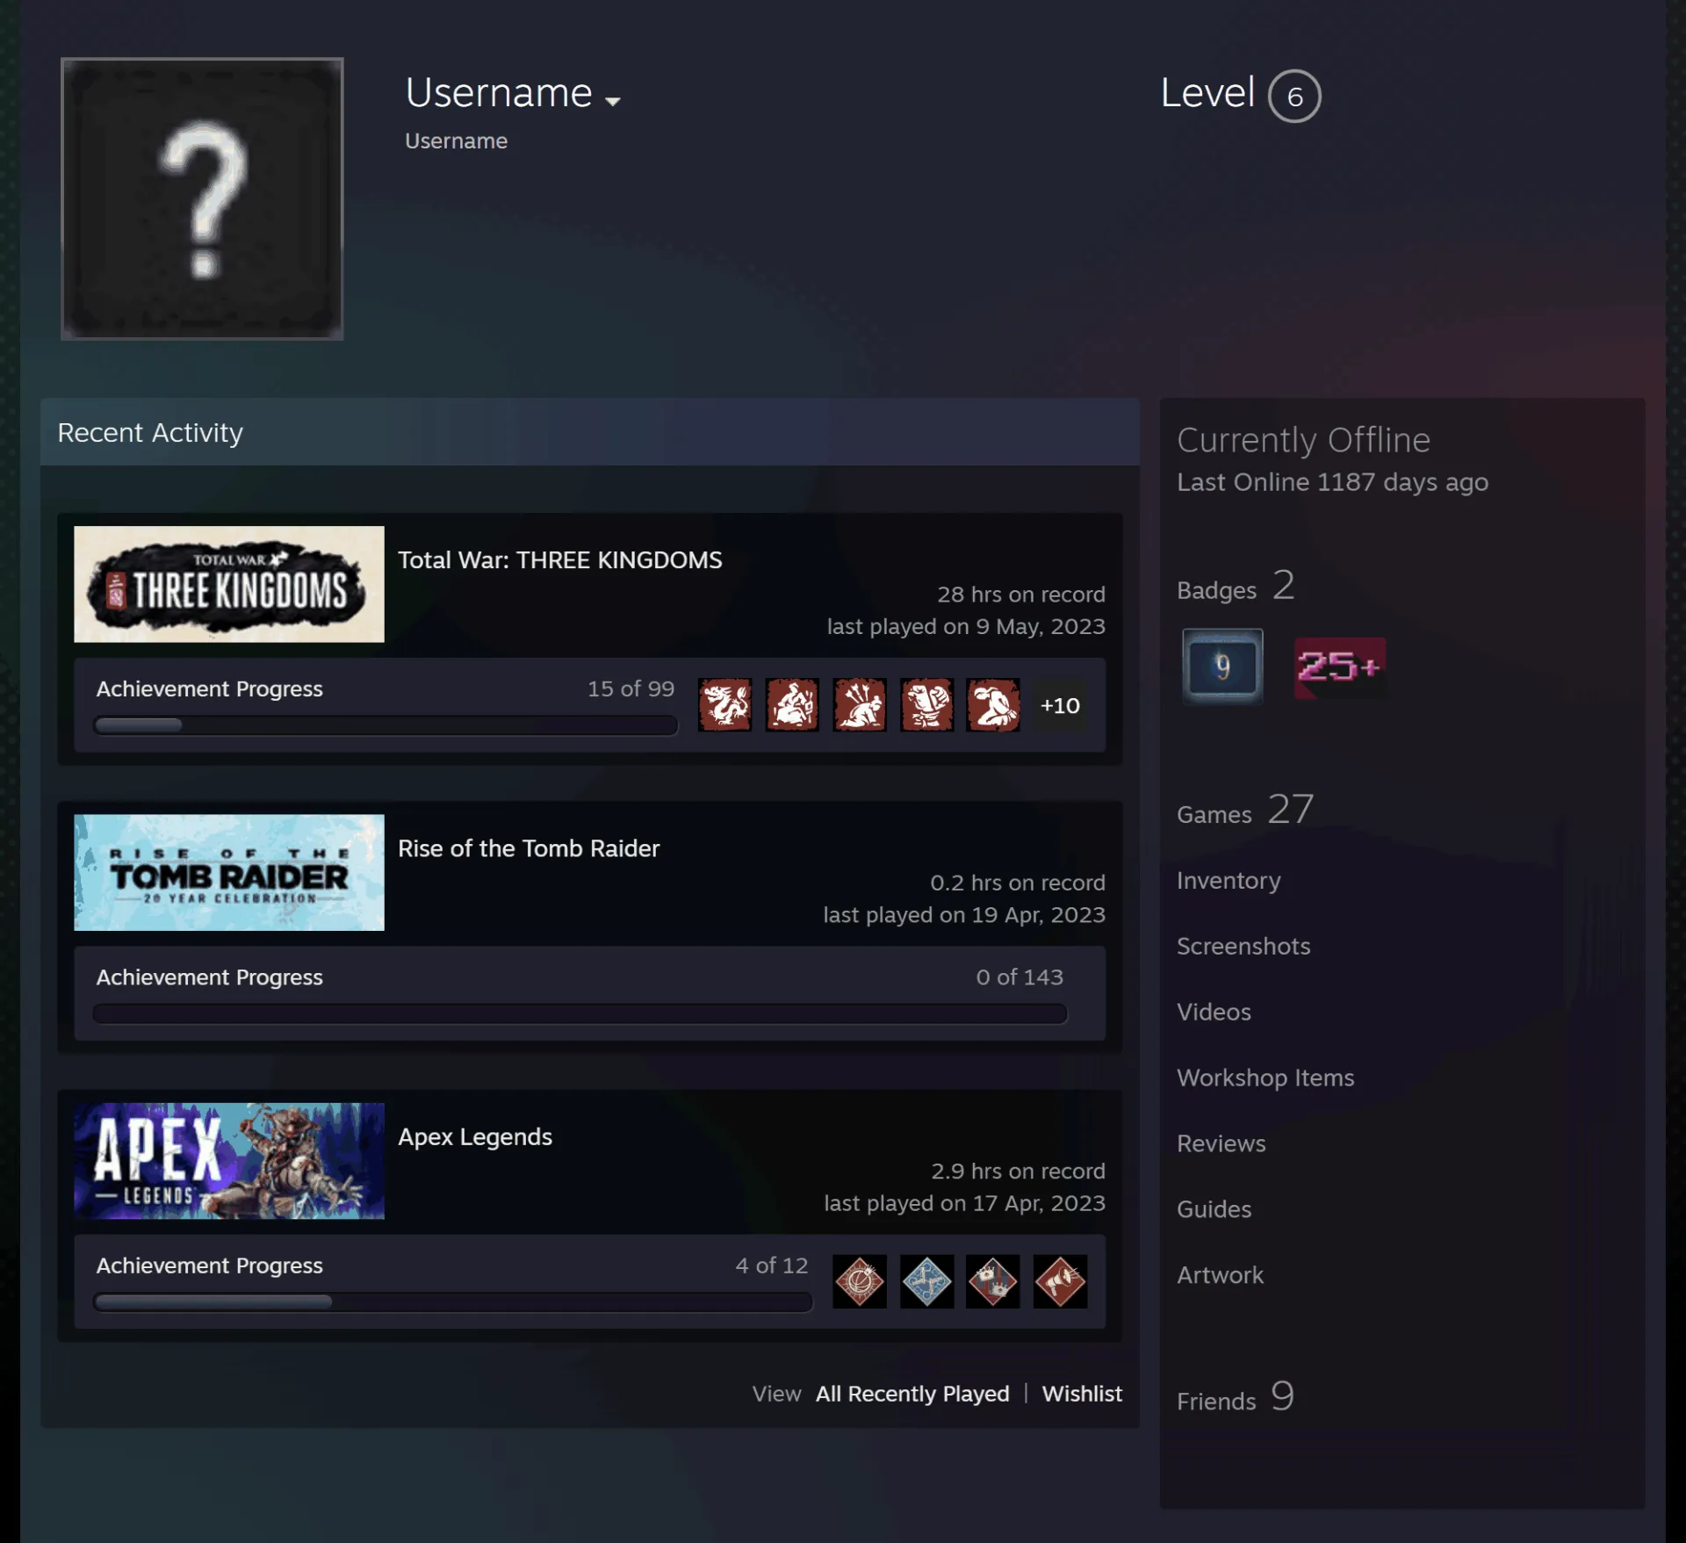This screenshot has height=1543, width=1686.
Task: Click the second Three Kingdoms achievement icon
Action: click(792, 704)
